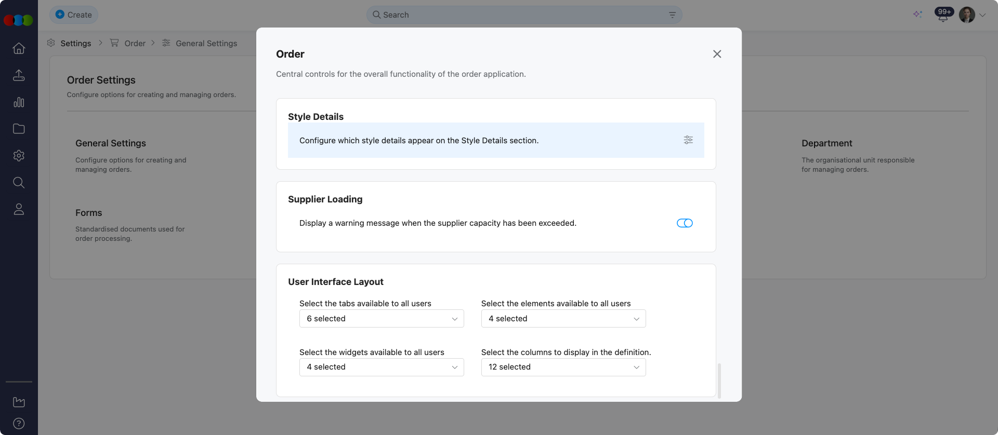Click the settings gear sidebar icon
The image size is (998, 435).
coord(19,156)
